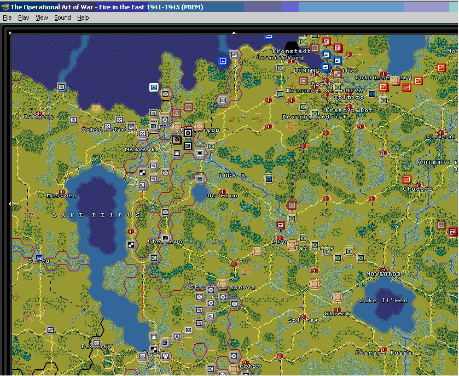Select the gray HQ counter on the coast northwest of Rakvere

pos(61,87)
